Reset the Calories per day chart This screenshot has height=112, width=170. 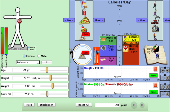tap(153, 92)
